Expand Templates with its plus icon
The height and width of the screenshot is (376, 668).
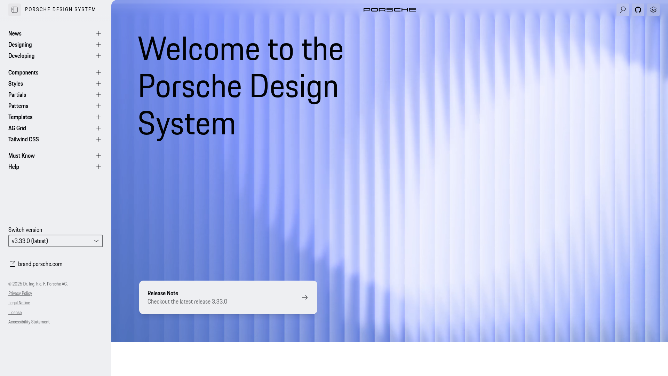coord(98,117)
